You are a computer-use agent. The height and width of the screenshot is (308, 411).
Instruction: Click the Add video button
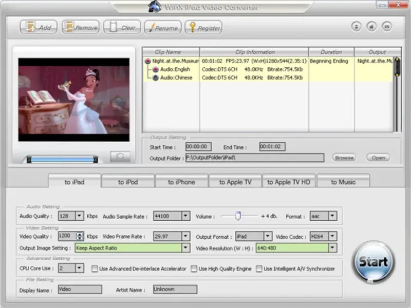point(39,27)
